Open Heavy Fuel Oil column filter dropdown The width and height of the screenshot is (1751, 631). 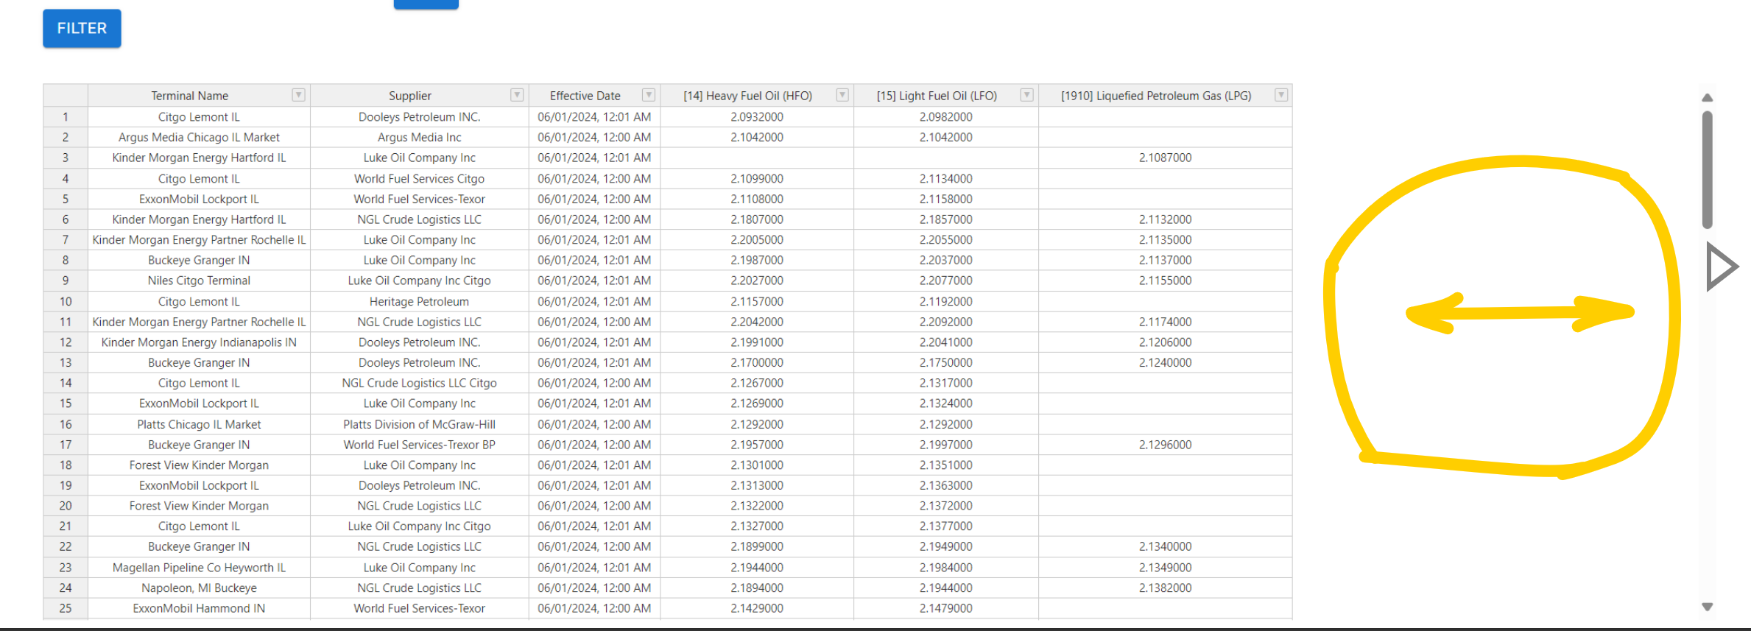pyautogui.click(x=842, y=95)
